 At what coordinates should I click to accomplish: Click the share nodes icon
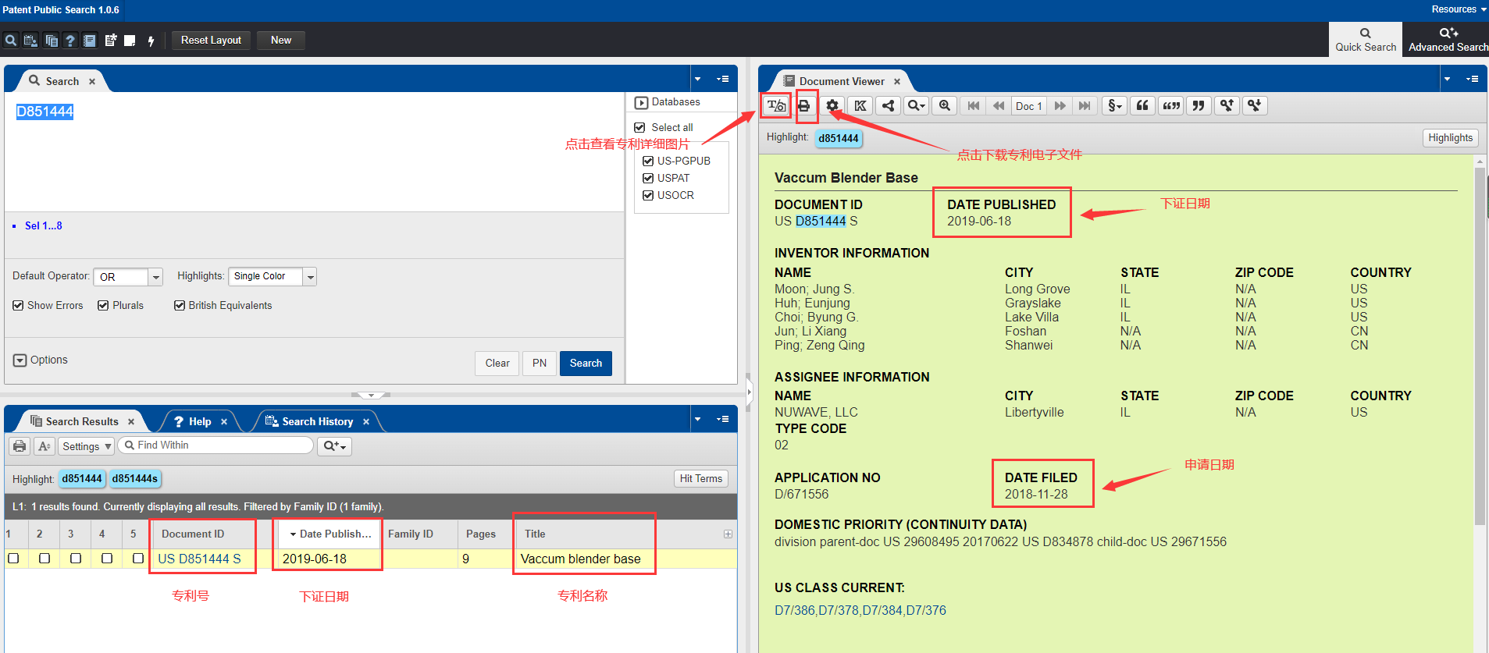pos(889,106)
